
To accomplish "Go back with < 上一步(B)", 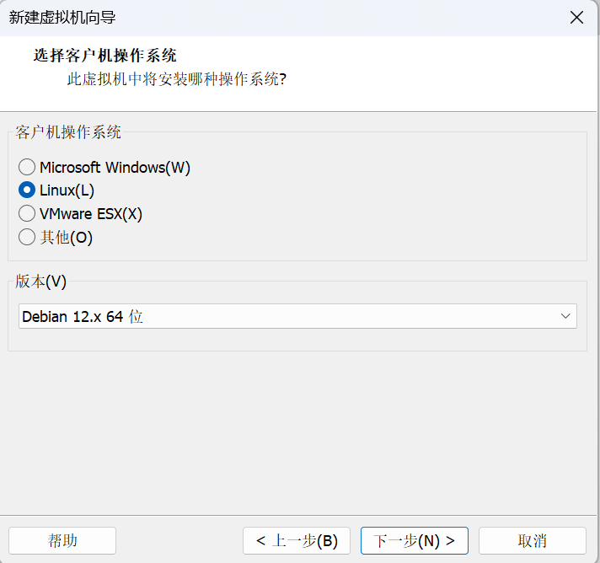I will [297, 540].
